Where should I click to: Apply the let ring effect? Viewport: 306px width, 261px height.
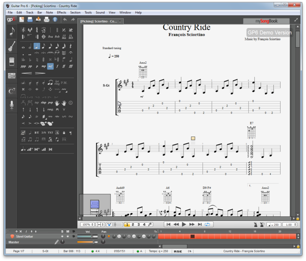tap(57, 83)
